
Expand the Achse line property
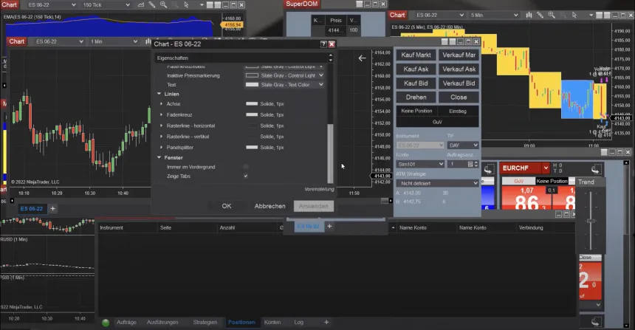pyautogui.click(x=162, y=104)
